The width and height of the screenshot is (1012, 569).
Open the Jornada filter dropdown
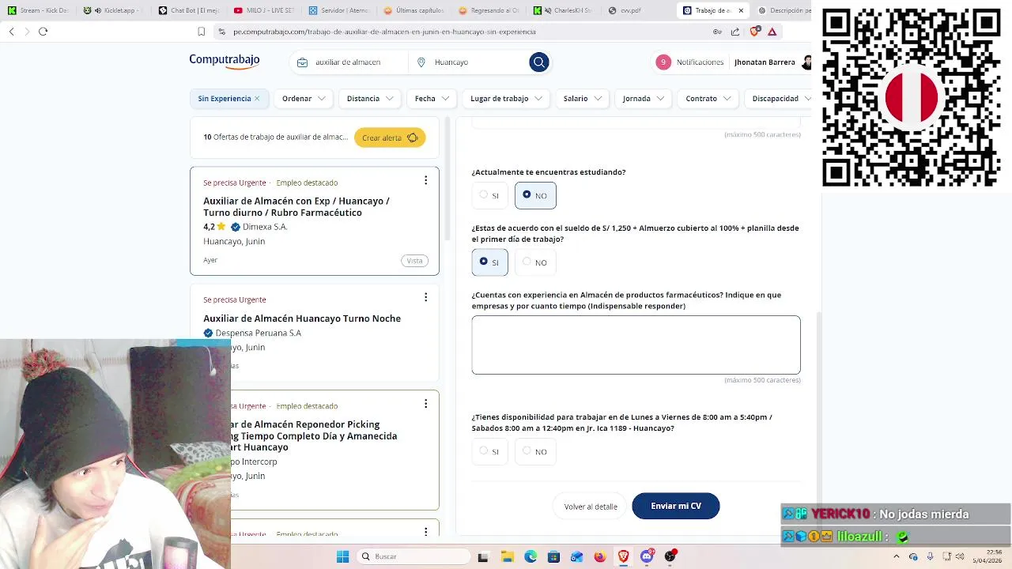point(643,99)
